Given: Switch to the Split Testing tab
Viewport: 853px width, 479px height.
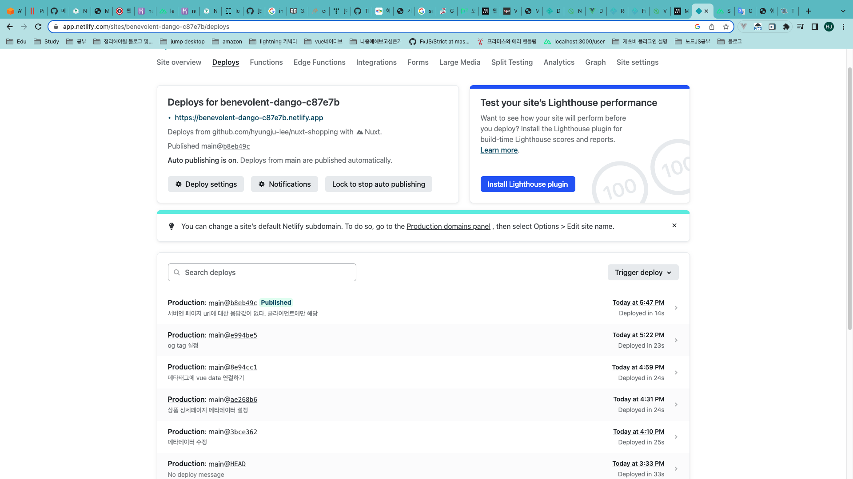Looking at the screenshot, I should (x=512, y=62).
